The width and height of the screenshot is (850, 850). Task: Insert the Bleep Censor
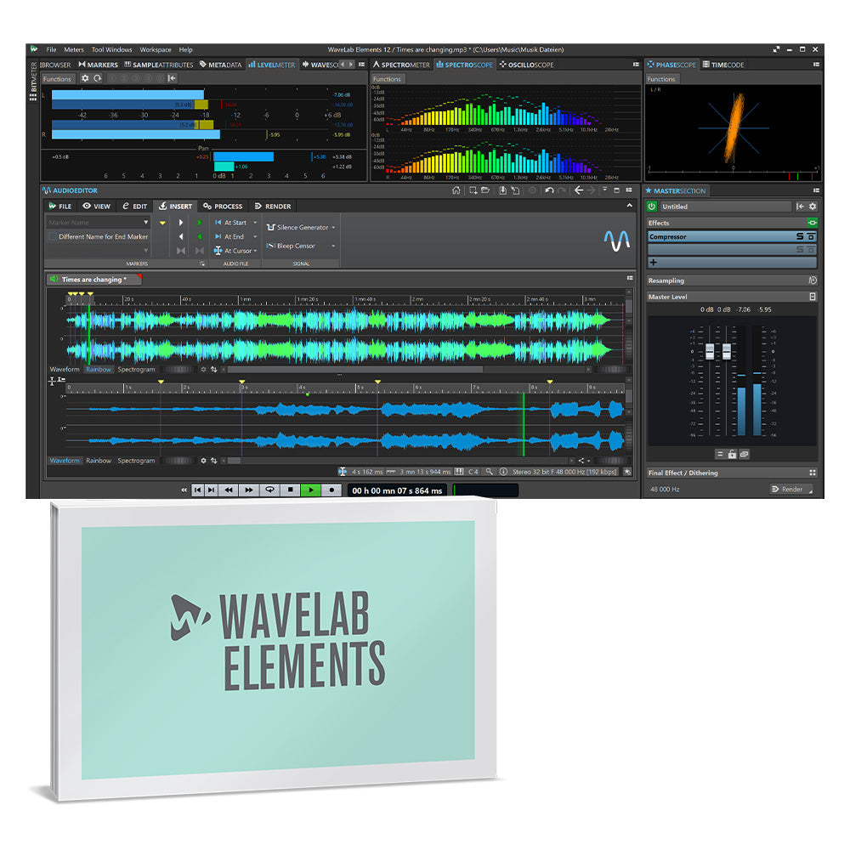[x=296, y=247]
